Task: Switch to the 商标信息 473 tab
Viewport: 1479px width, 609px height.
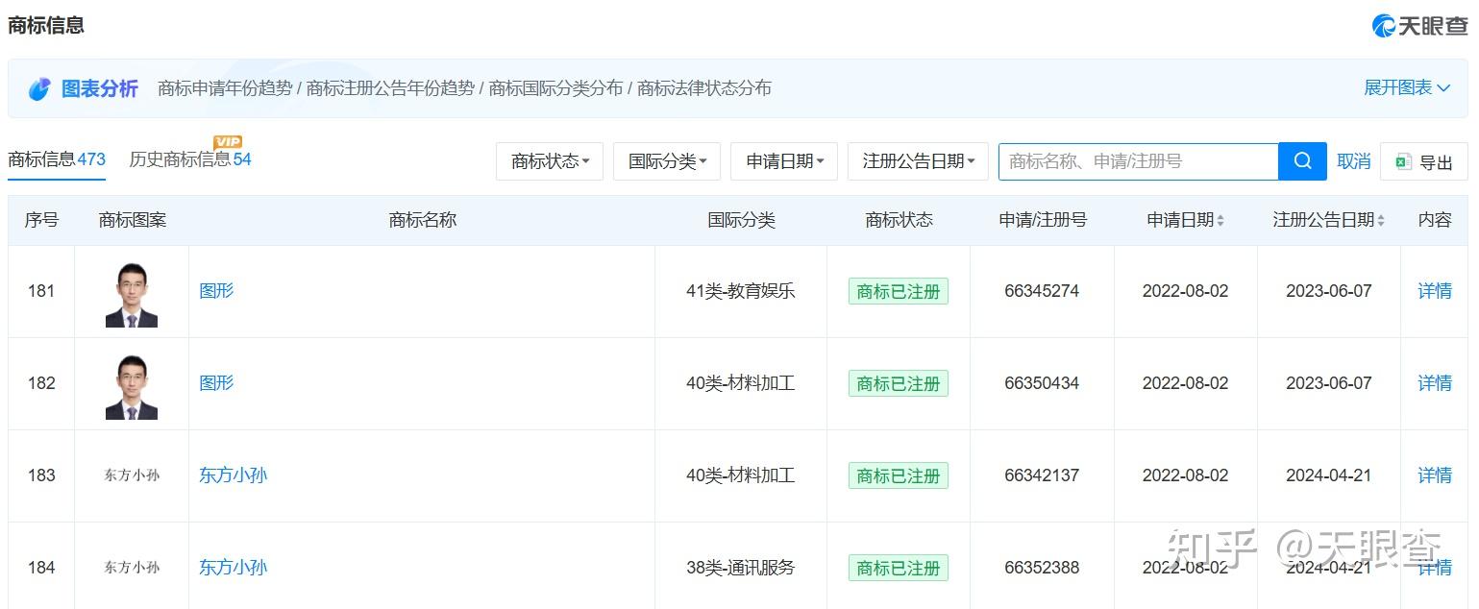Action: tap(57, 159)
